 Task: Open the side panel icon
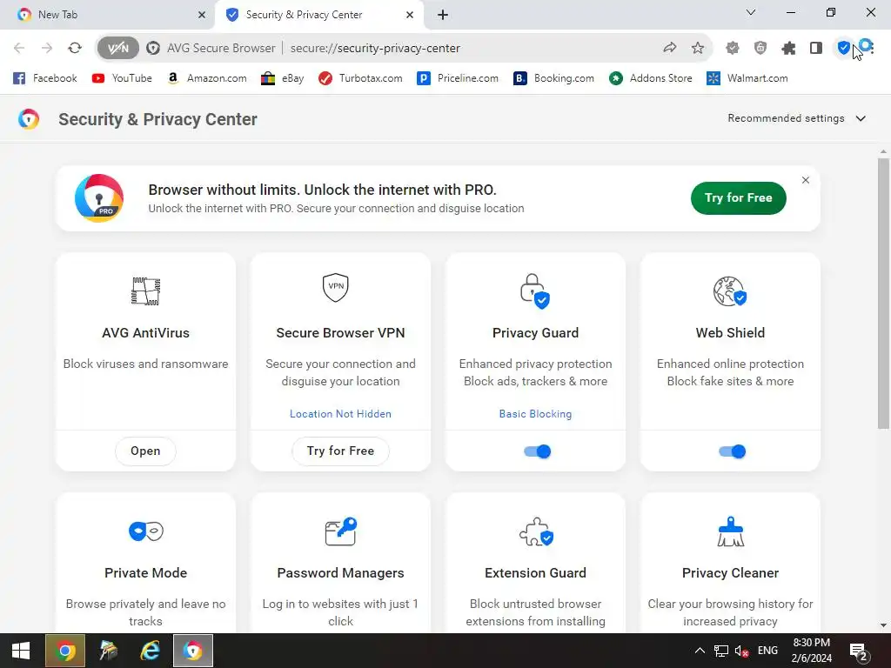pyautogui.click(x=816, y=49)
